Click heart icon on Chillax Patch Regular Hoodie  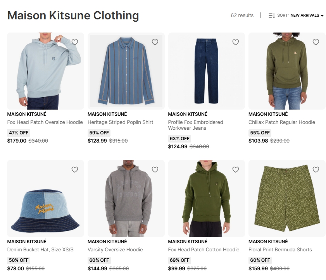tap(316, 42)
